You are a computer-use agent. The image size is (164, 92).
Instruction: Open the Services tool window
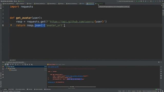click(47, 89)
